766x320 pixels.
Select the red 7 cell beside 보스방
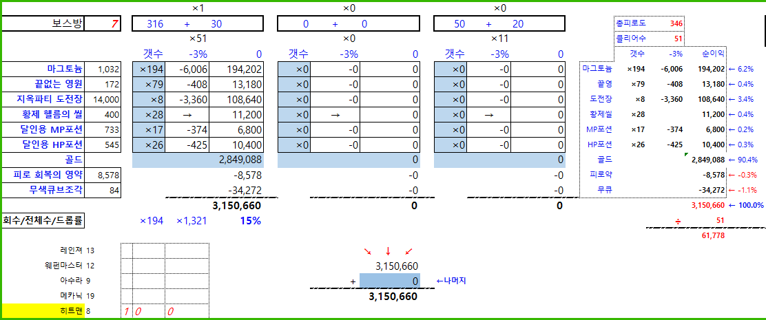(114, 24)
